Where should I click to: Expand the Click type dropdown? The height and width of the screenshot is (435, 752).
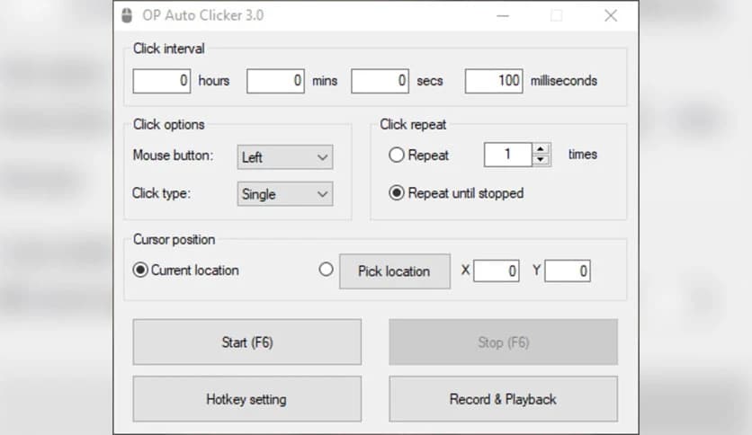click(285, 194)
